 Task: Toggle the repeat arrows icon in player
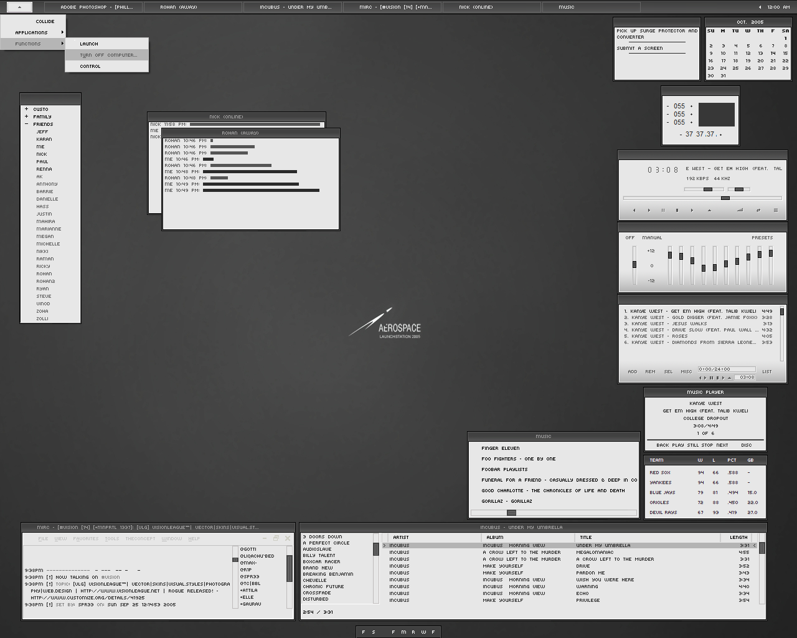(758, 210)
